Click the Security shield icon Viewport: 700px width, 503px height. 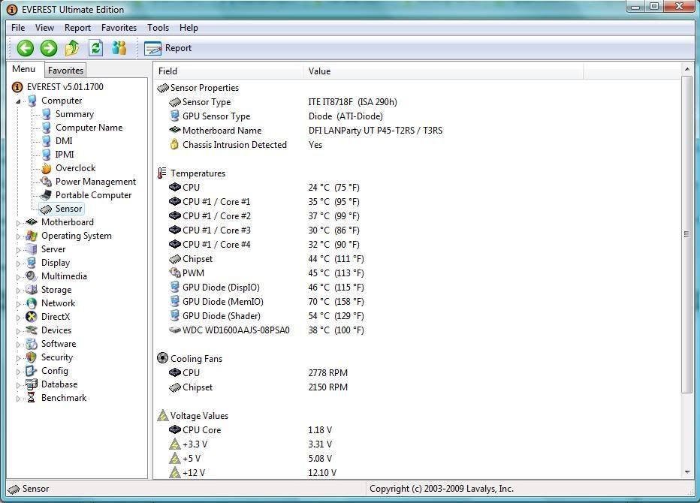point(32,357)
